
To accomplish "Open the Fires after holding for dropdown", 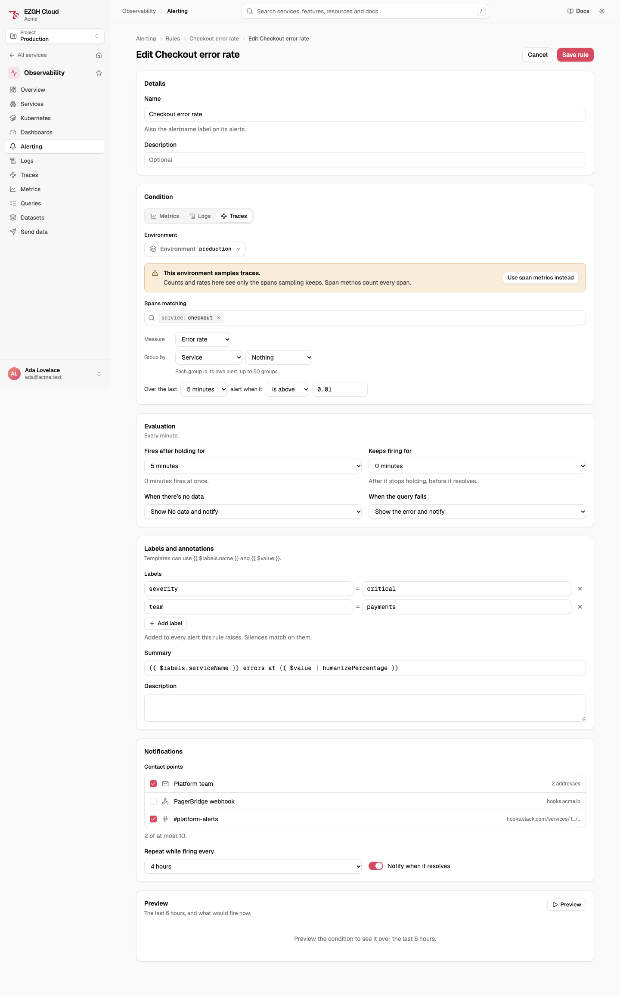I will click(x=253, y=466).
